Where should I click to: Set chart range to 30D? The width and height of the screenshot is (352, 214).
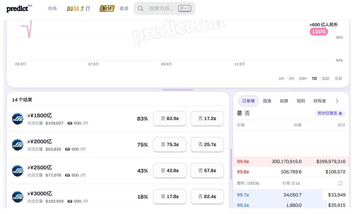(x=326, y=78)
